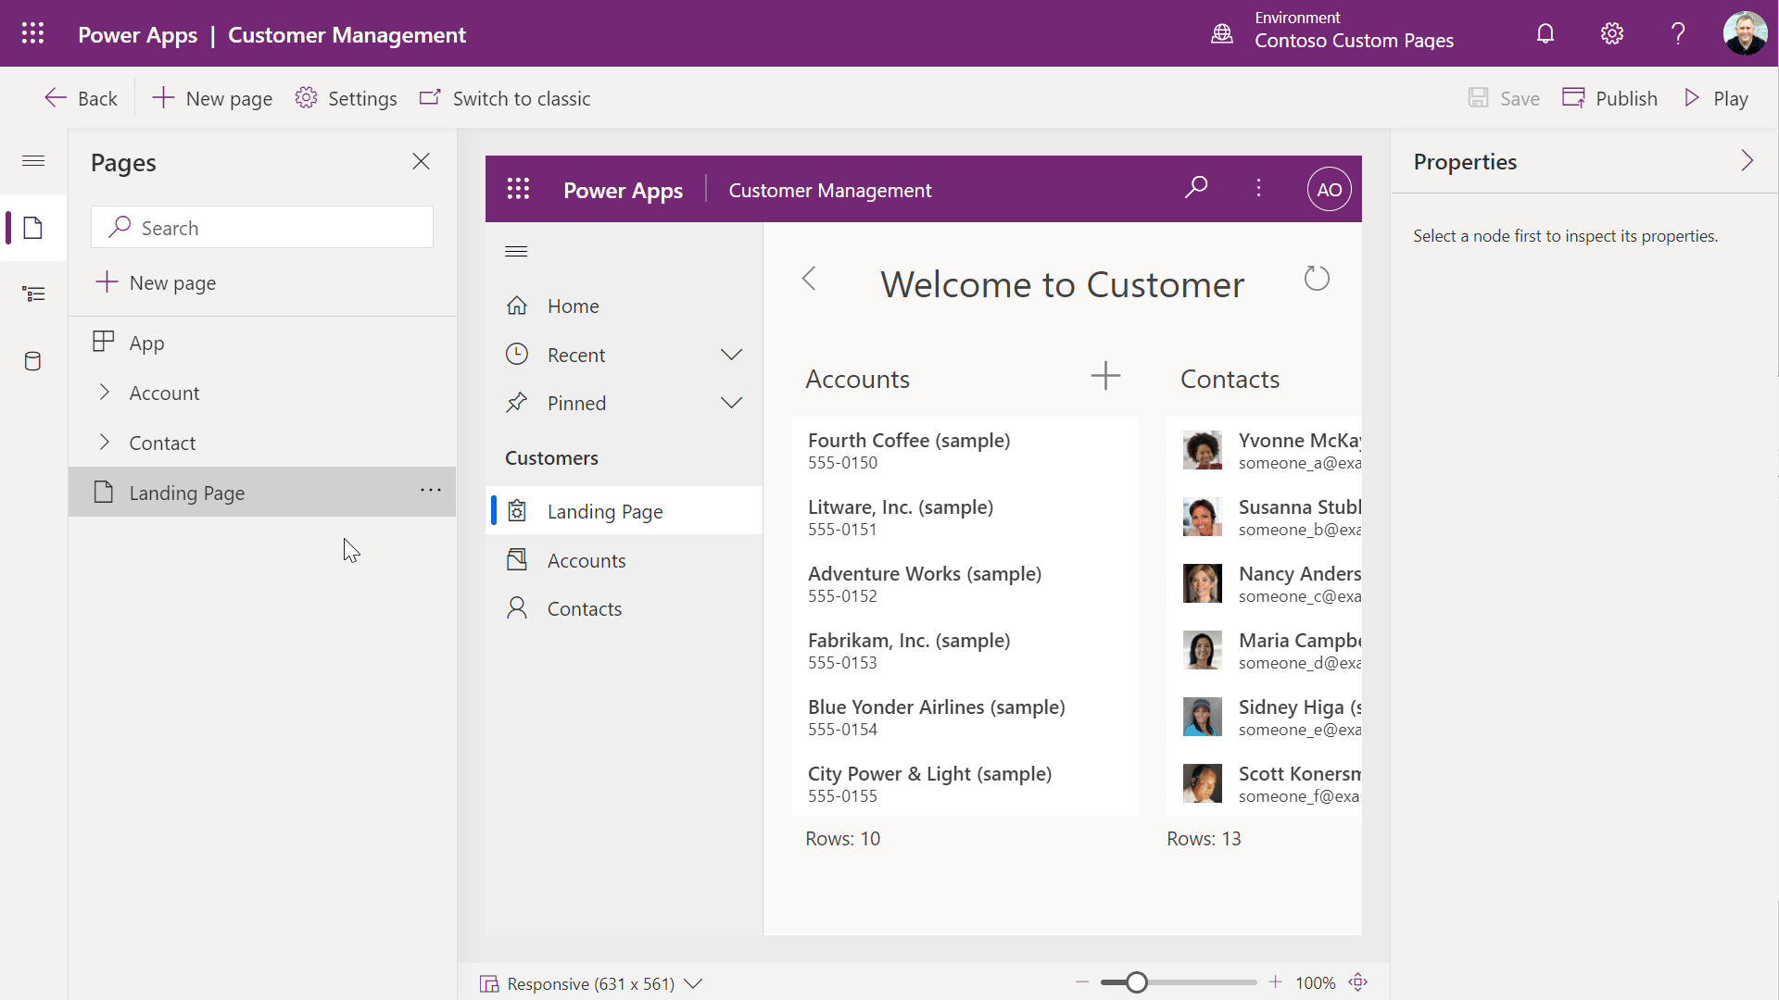Collapse the Pinned section chevron
Viewport: 1779px width, 1000px height.
click(731, 402)
